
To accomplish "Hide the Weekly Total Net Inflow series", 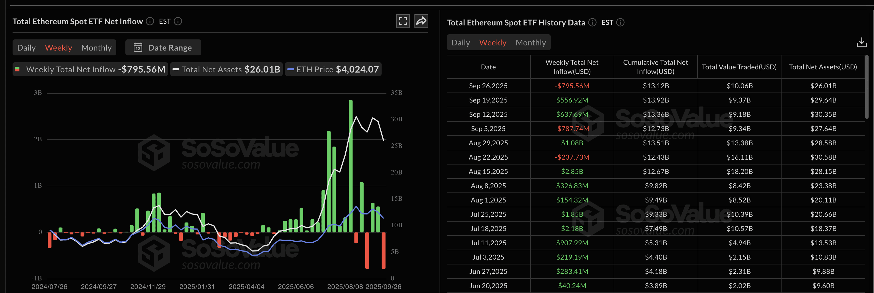I will coord(90,69).
